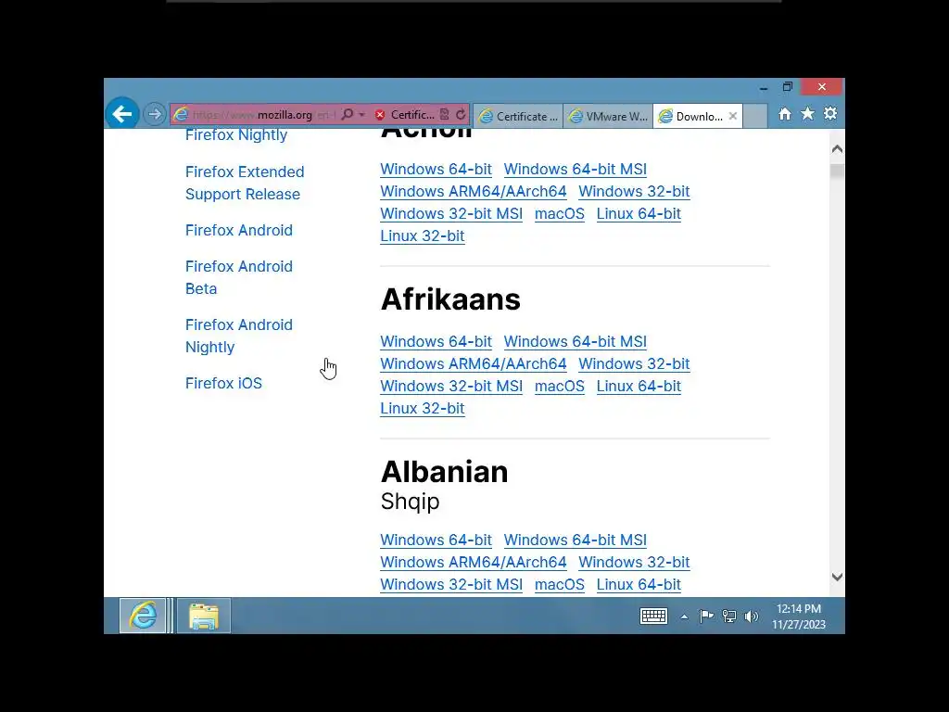Image resolution: width=949 pixels, height=712 pixels.
Task: Click the Refresh page icon
Action: tap(461, 114)
